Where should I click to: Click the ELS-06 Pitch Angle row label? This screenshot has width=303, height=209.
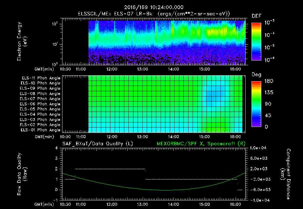[40, 104]
